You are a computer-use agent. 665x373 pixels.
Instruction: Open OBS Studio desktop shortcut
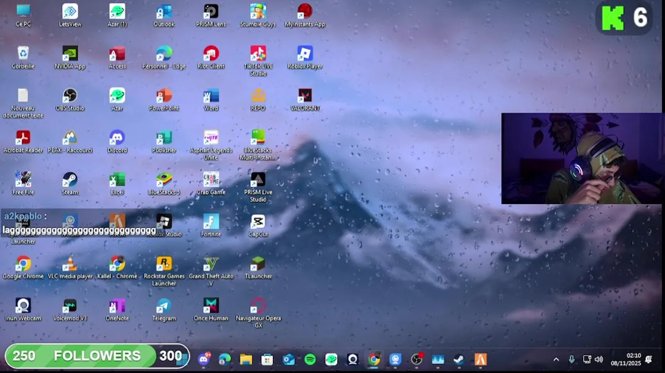pyautogui.click(x=70, y=99)
